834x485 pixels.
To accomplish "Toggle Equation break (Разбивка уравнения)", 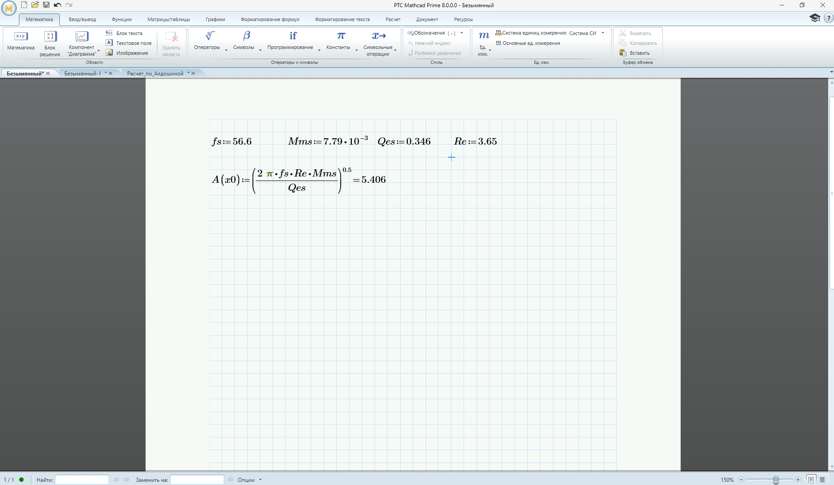I will (434, 53).
